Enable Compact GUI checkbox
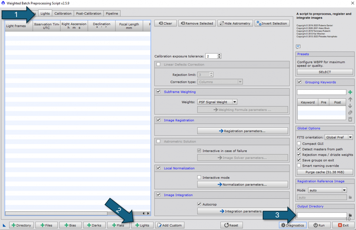 click(299, 144)
